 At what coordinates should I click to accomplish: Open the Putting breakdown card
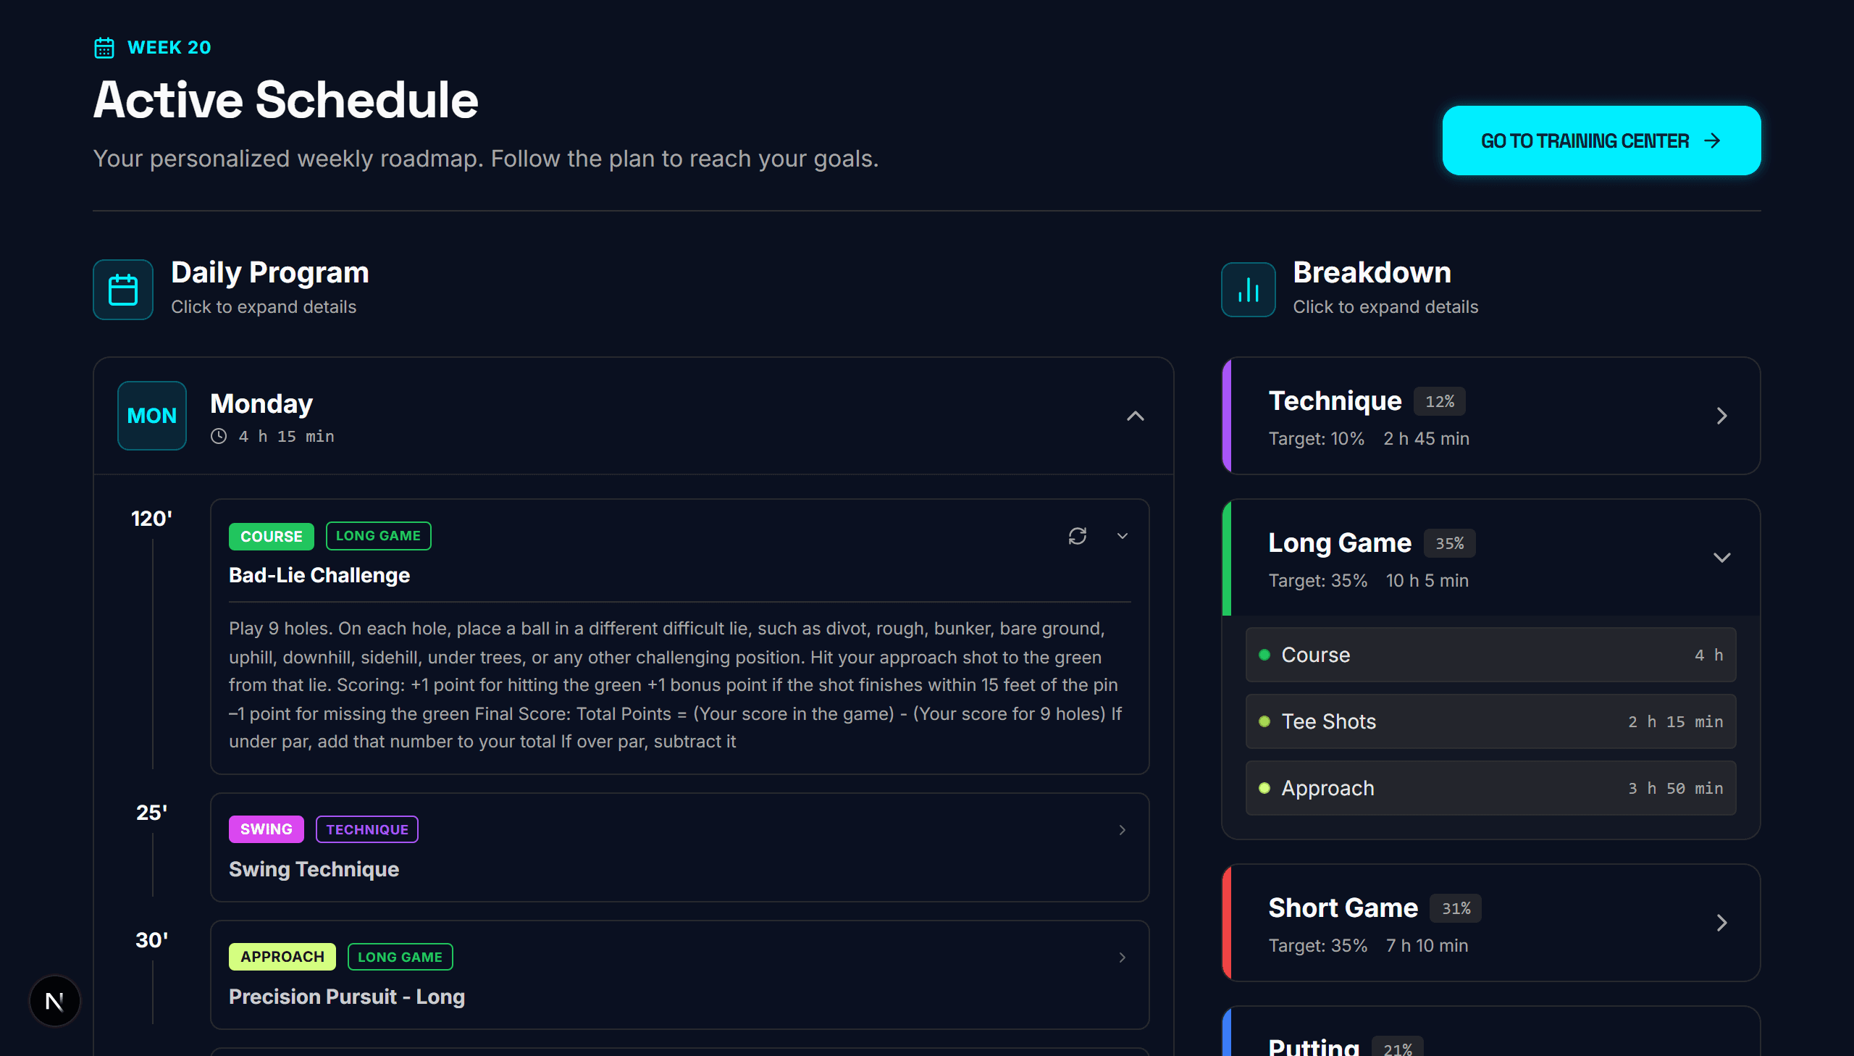point(1490,1031)
